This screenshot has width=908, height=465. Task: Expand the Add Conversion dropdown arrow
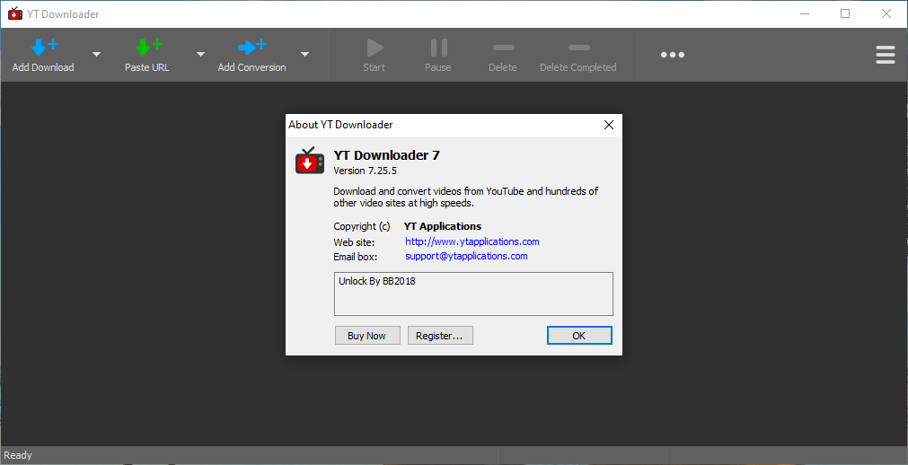[x=304, y=55]
